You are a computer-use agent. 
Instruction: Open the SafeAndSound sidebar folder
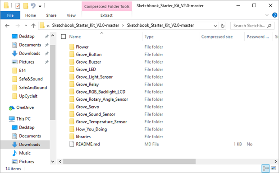click(33, 88)
